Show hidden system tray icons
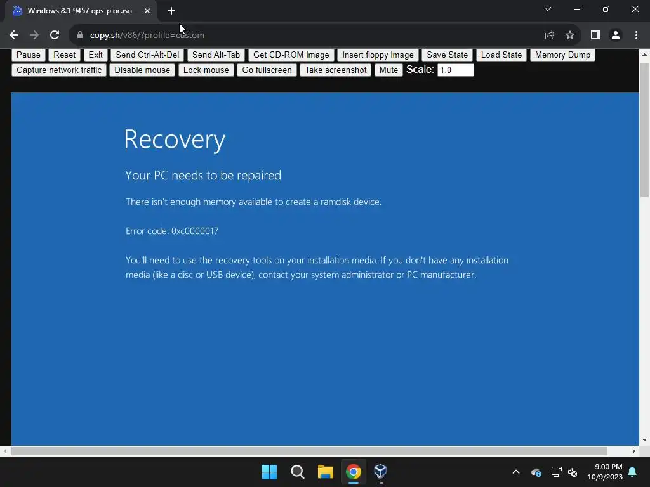Image resolution: width=650 pixels, height=487 pixels. pyautogui.click(x=516, y=472)
